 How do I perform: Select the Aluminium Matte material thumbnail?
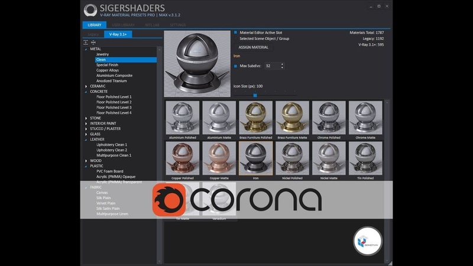pyautogui.click(x=219, y=118)
